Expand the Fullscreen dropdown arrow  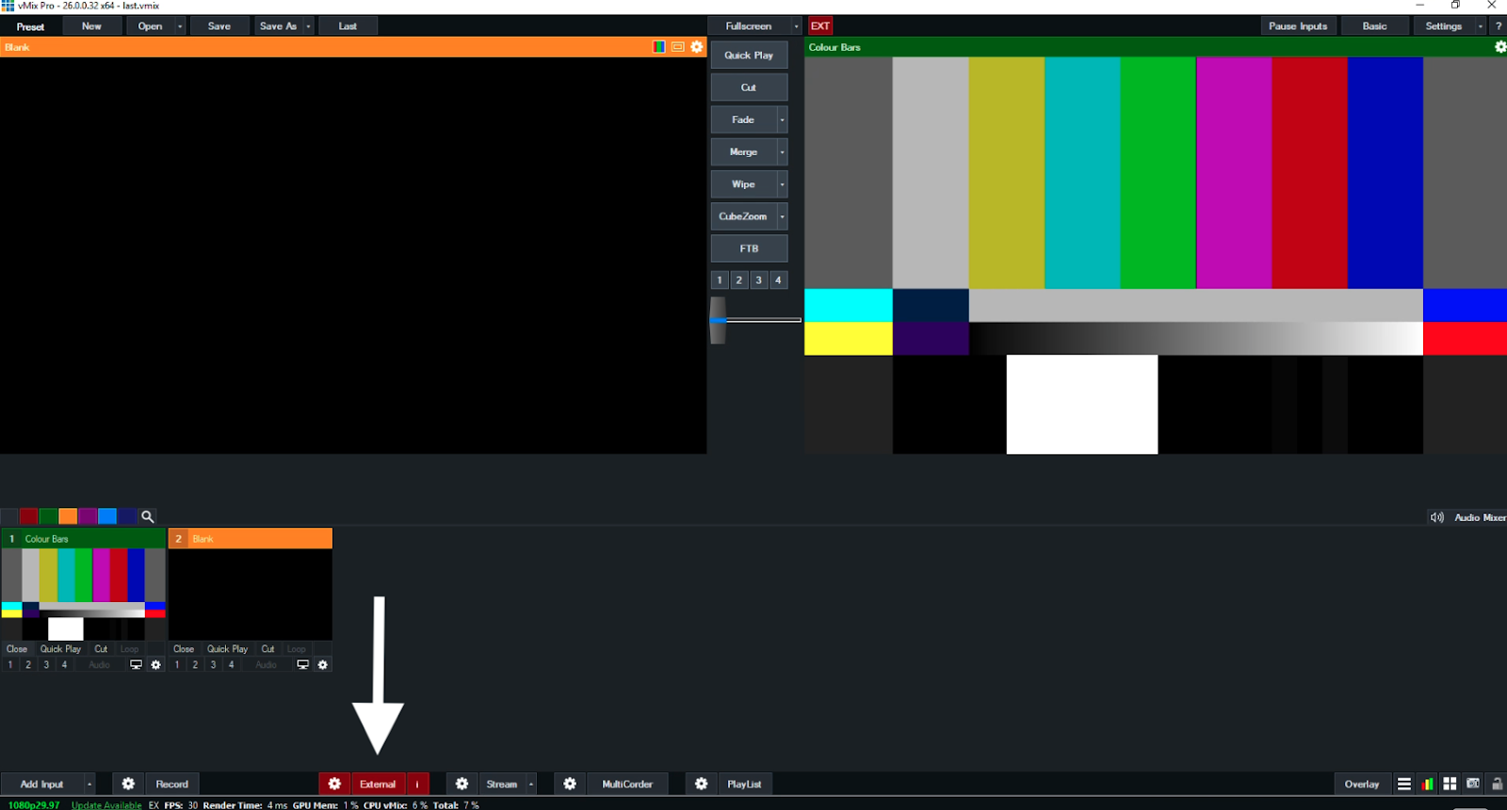(796, 26)
